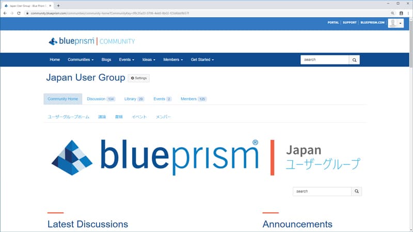Expand the Ideas menu
This screenshot has width=413, height=232.
coord(149,60)
